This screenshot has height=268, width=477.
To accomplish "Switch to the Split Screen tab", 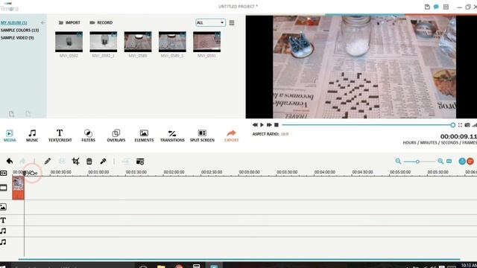I will [202, 135].
